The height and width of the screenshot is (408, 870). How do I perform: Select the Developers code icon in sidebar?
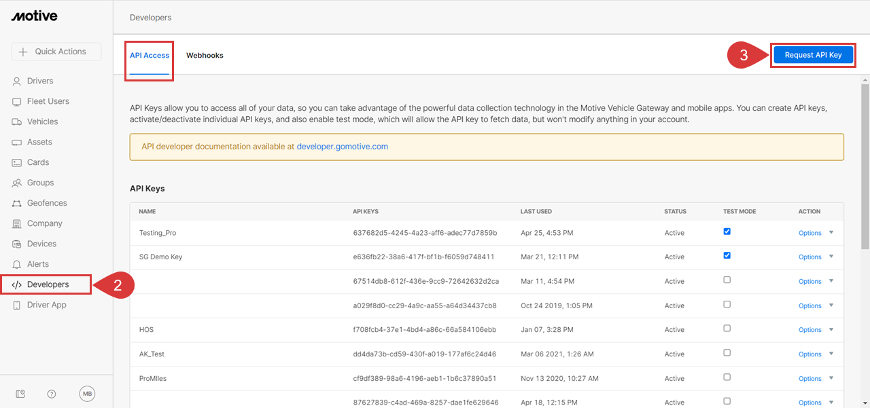17,285
